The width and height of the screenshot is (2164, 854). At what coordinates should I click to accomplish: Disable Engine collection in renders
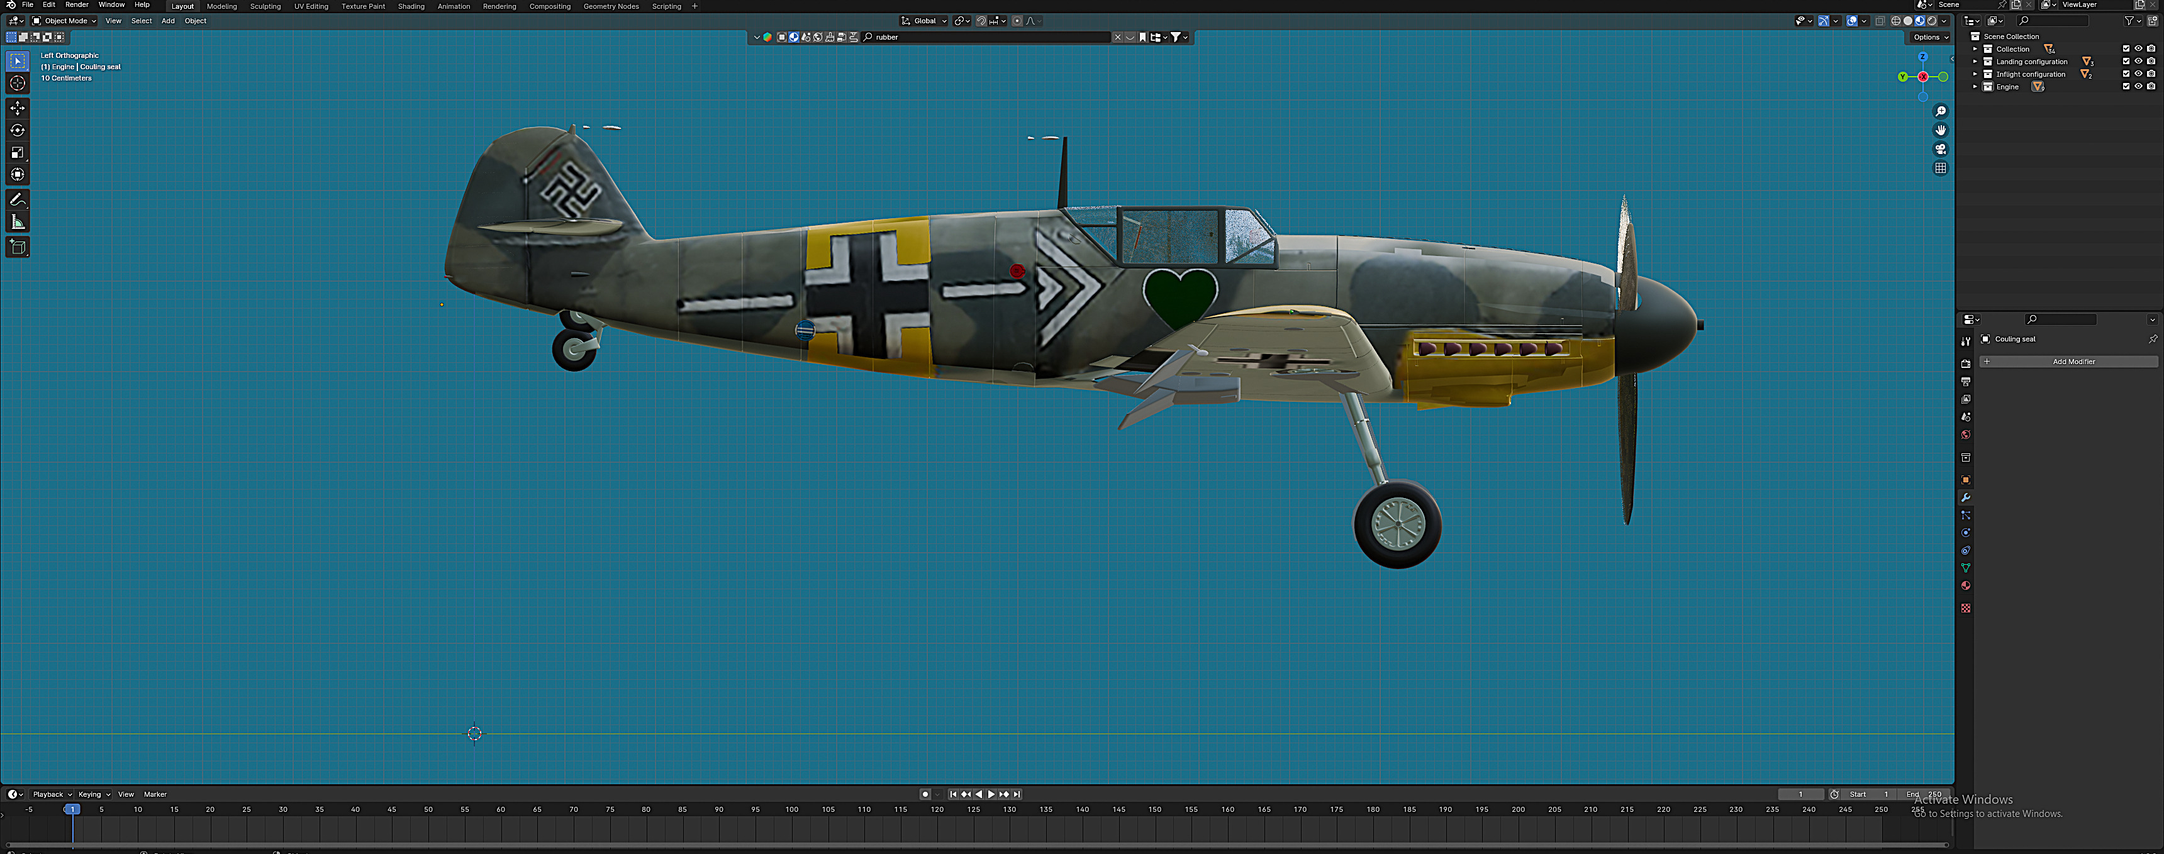tap(2151, 87)
